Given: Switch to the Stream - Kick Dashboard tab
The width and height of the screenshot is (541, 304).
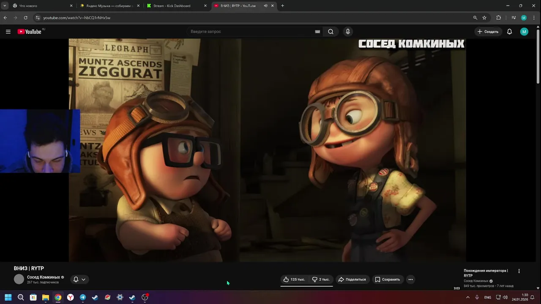Looking at the screenshot, I should pyautogui.click(x=177, y=6).
